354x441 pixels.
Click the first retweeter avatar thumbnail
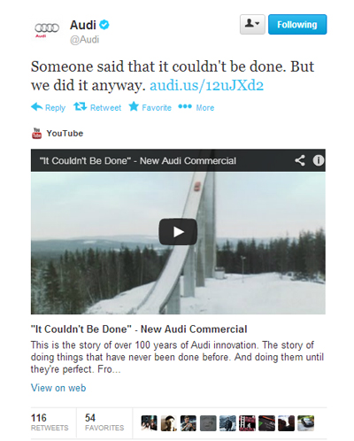pyautogui.click(x=149, y=423)
